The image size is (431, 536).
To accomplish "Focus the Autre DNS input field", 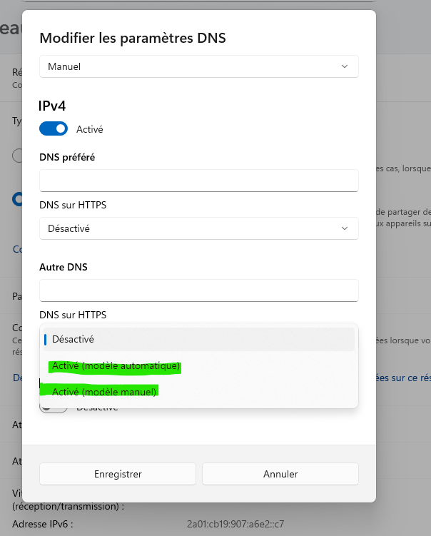I will coord(198,290).
